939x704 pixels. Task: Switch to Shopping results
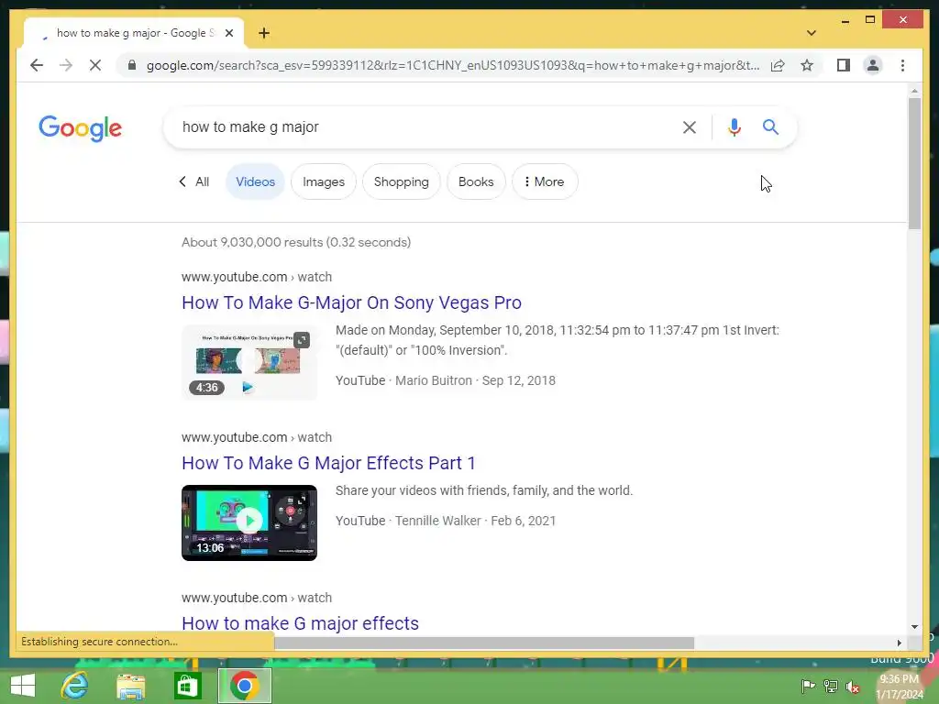tap(402, 181)
